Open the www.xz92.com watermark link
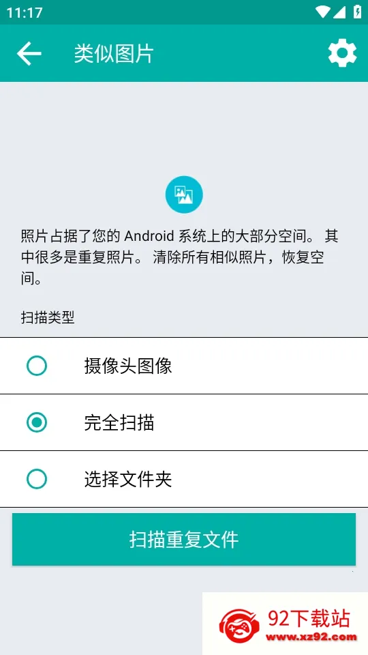The image size is (368, 655). 311,637
